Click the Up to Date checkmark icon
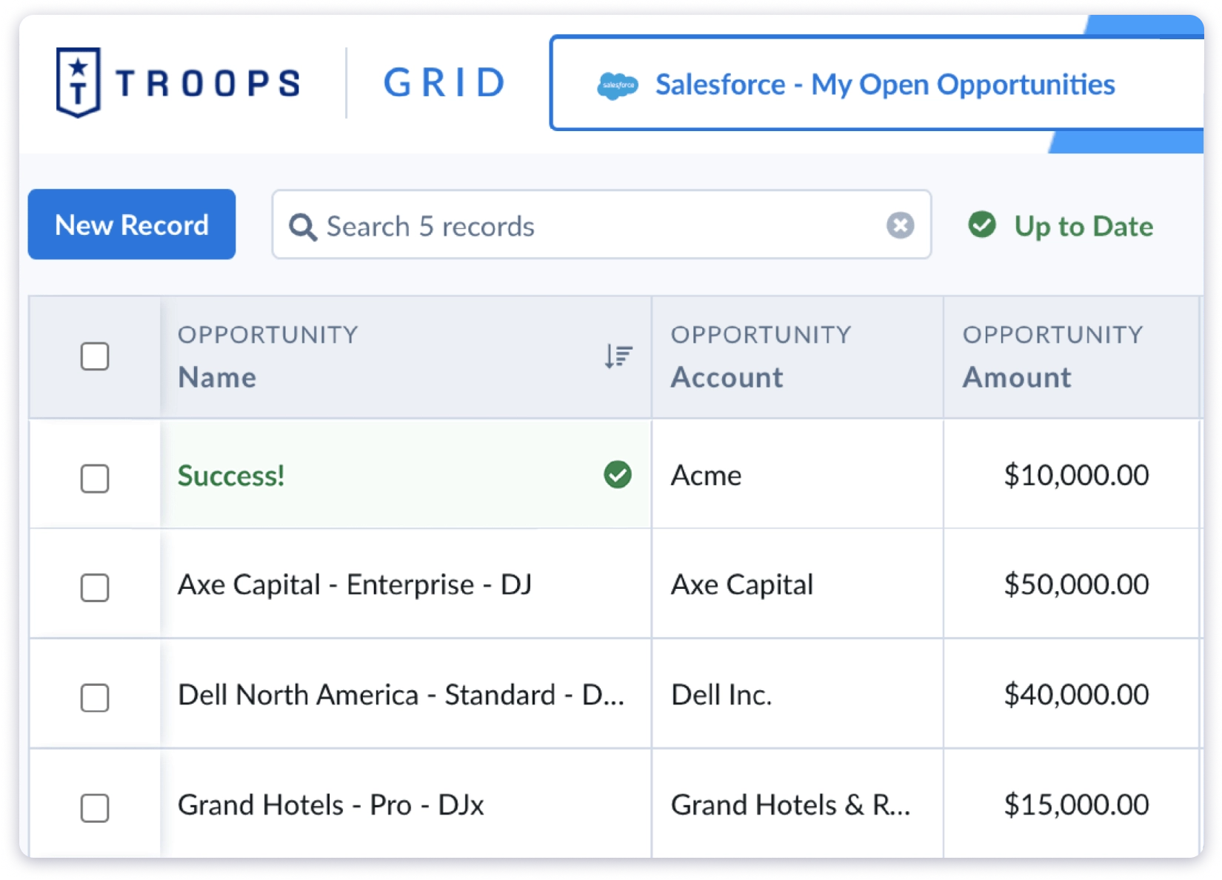The height and width of the screenshot is (880, 1222). (982, 224)
